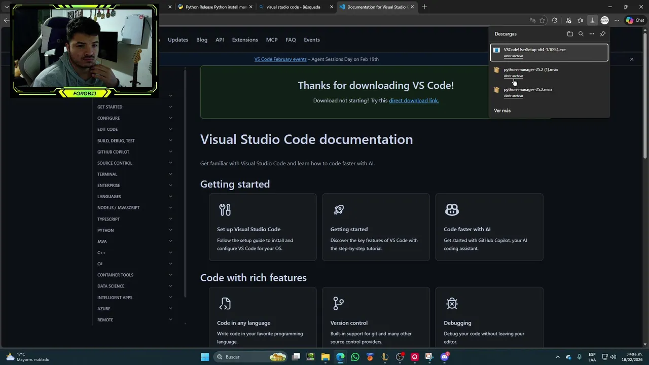649x365 pixels.
Task: Click the microphone tray icon
Action: click(579, 357)
